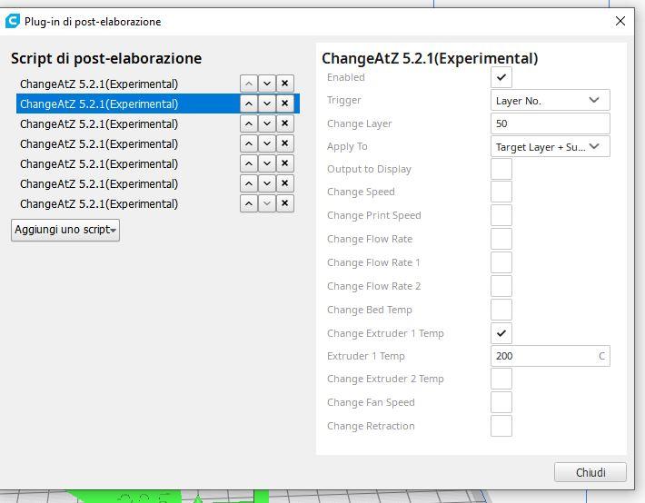645x503 pixels.
Task: Remove the sixth ChangeAtZ script
Action: pyautogui.click(x=285, y=183)
